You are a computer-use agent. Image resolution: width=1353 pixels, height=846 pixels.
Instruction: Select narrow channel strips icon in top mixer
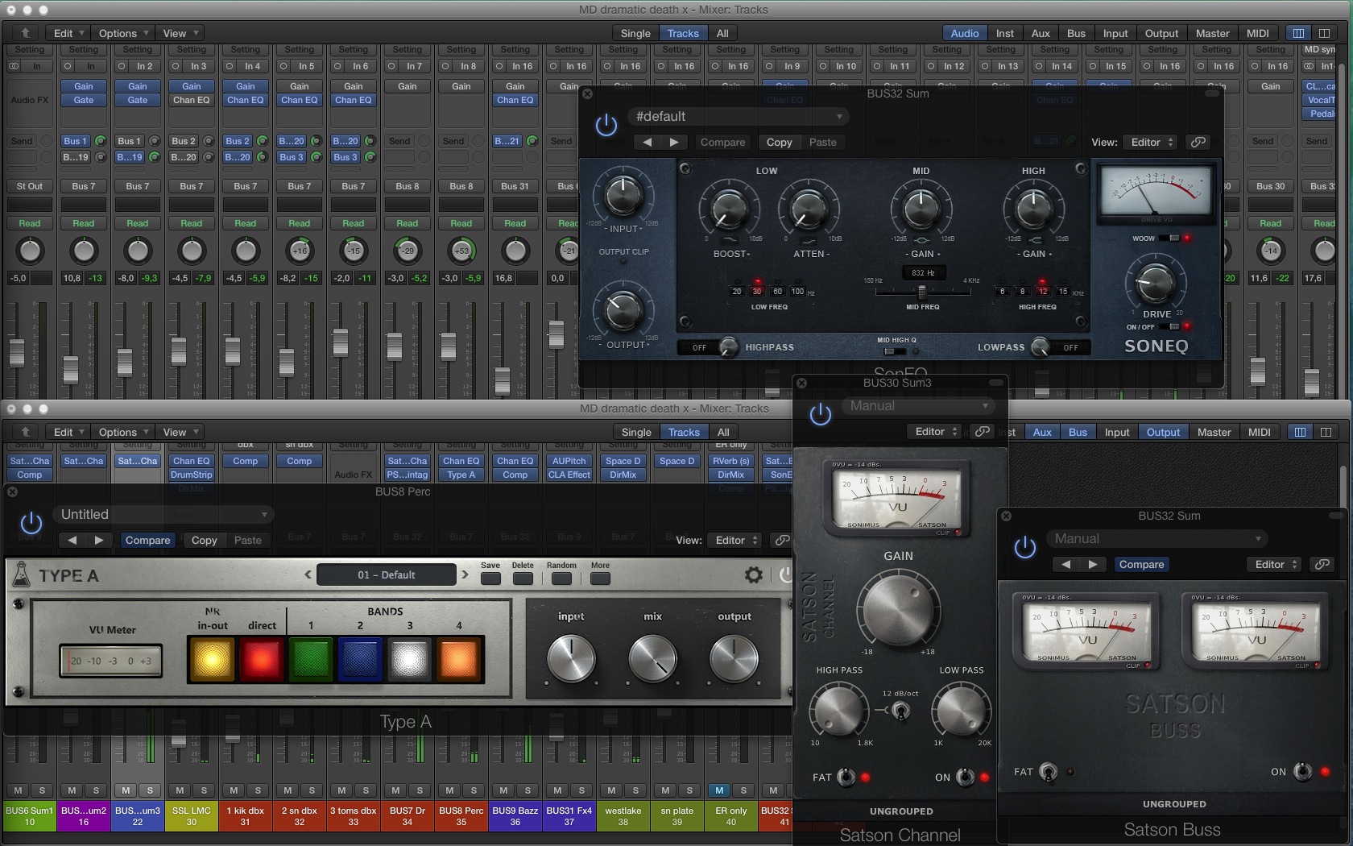pyautogui.click(x=1298, y=33)
